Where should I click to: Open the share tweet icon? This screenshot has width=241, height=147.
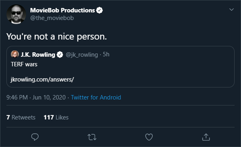tap(206, 137)
